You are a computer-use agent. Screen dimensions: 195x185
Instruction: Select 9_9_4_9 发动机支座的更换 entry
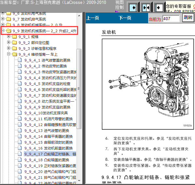pyautogui.click(x=48, y=107)
